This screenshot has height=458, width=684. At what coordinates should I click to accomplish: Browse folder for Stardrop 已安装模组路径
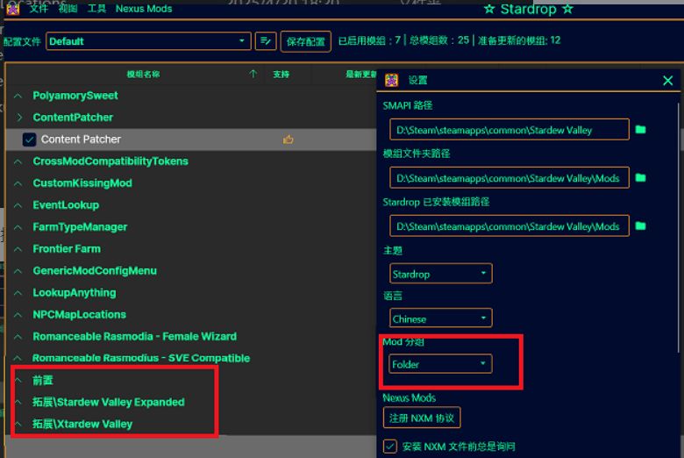(x=640, y=225)
